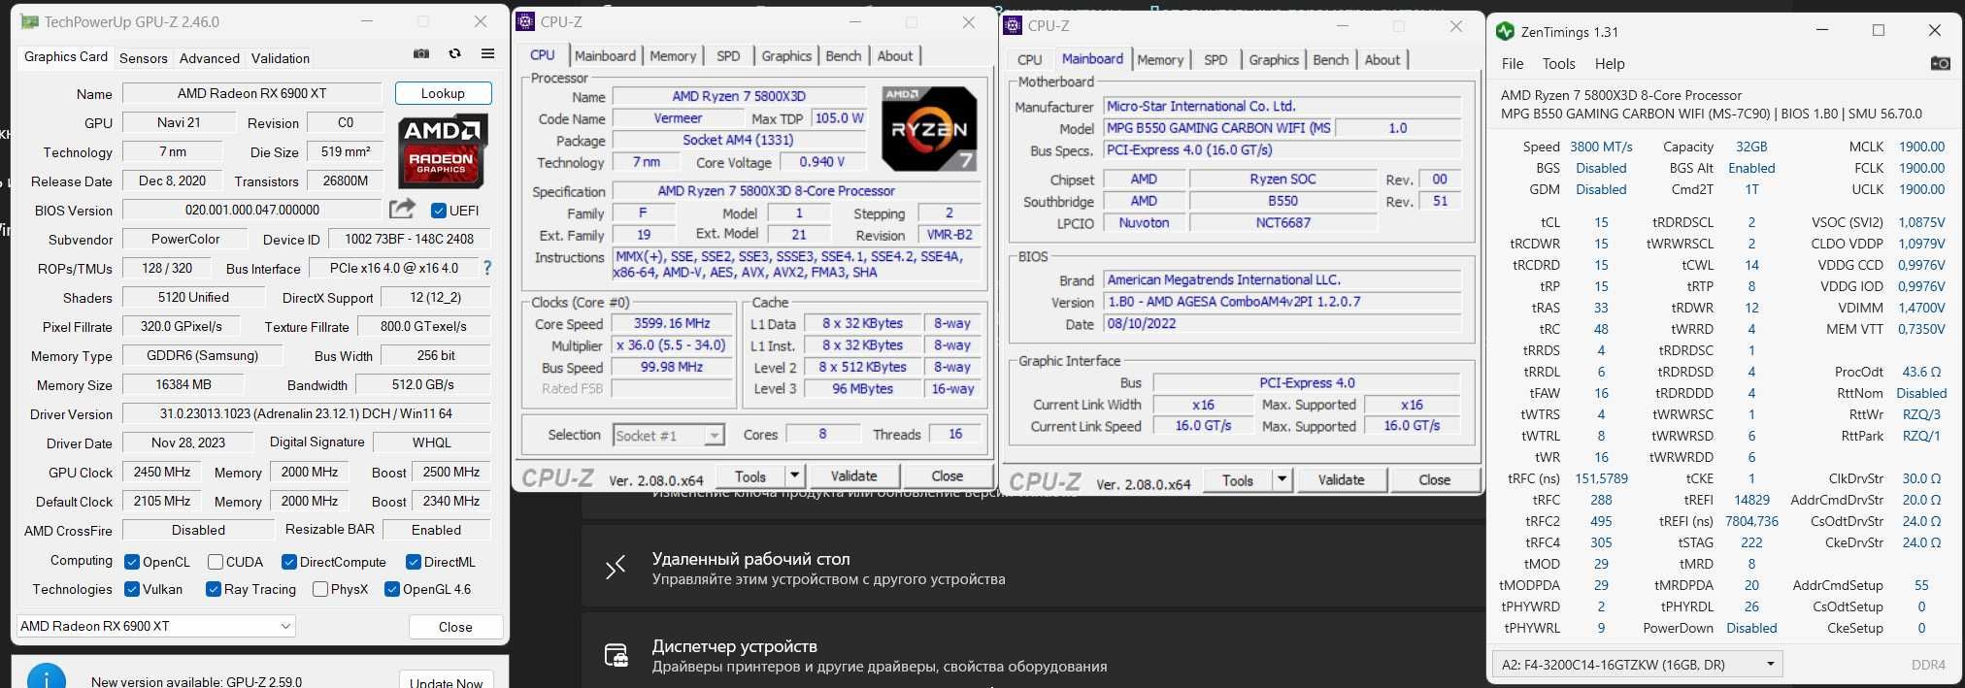Click the GPU-Z screenshot camera icon
The width and height of the screenshot is (1965, 688).
click(x=421, y=54)
